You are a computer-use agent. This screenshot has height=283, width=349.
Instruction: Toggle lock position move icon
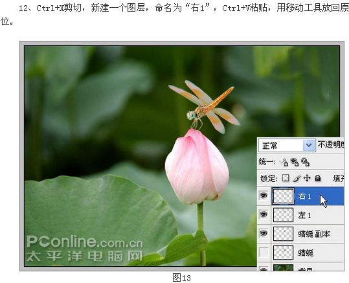point(307,178)
